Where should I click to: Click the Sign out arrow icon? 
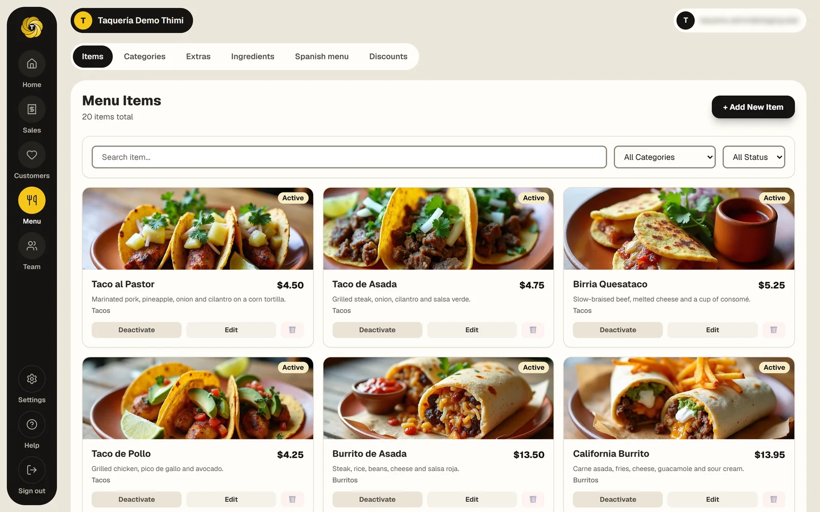click(32, 470)
